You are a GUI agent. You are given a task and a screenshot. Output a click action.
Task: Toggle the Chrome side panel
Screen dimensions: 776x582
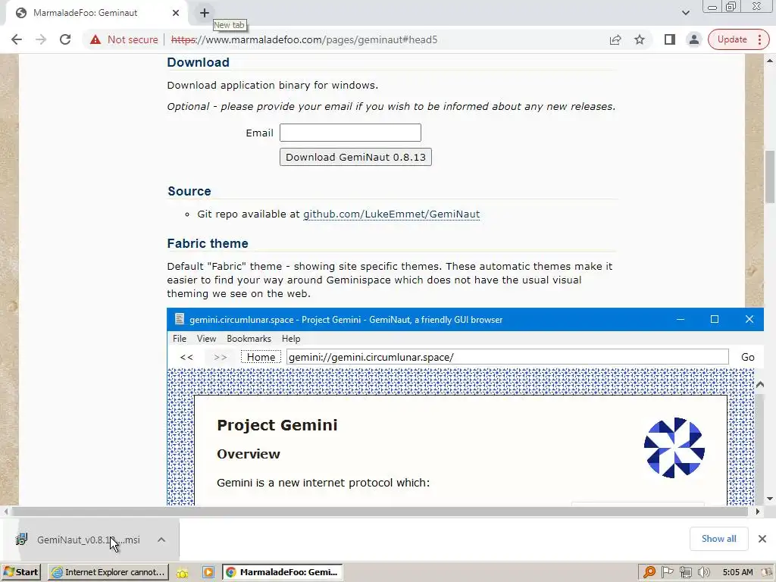coord(670,39)
